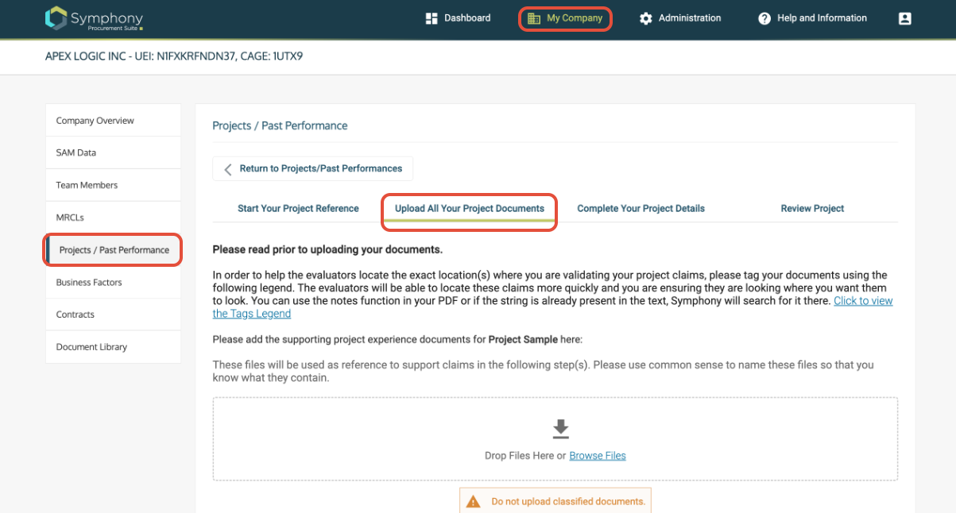Screen dimensions: 956x513
Task: Click the Administration gear icon
Action: tap(646, 18)
